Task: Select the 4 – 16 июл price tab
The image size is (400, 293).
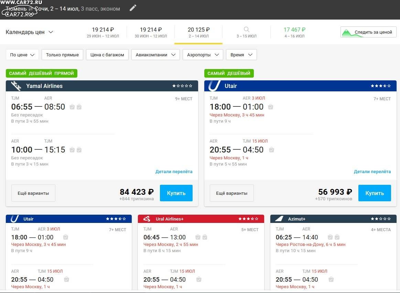Action: point(294,32)
